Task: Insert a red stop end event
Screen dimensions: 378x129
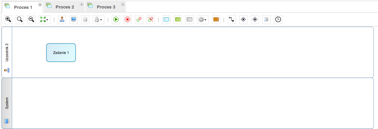Action: [127, 20]
